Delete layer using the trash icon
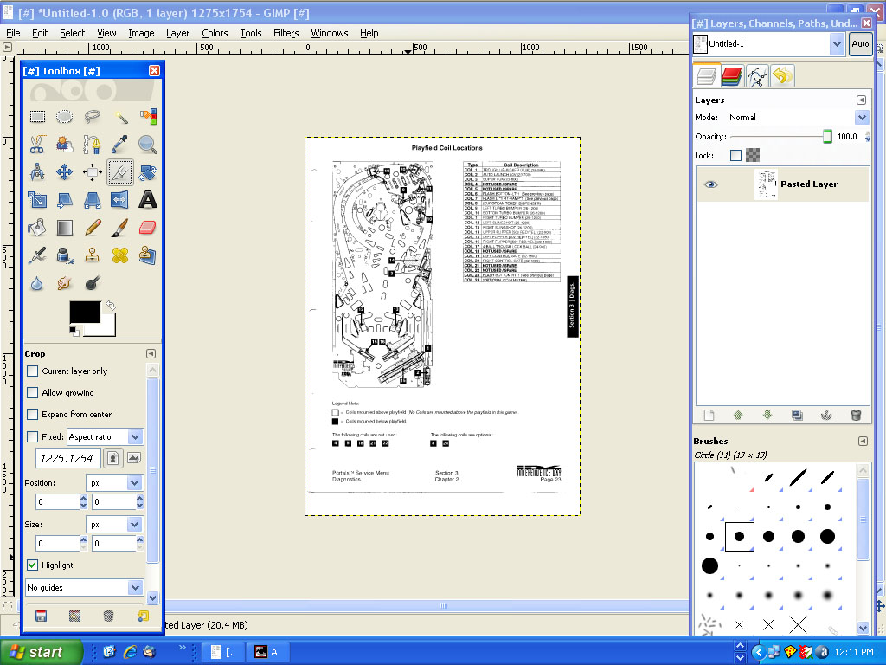This screenshot has height=665, width=886. [x=856, y=416]
